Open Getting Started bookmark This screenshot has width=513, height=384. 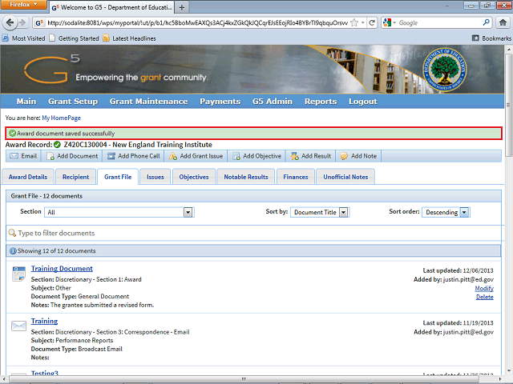pos(74,38)
